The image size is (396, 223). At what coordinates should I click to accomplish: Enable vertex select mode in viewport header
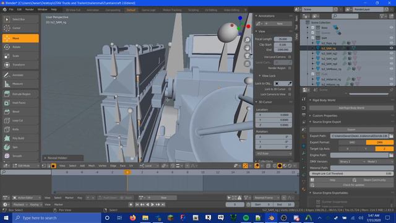(44, 166)
